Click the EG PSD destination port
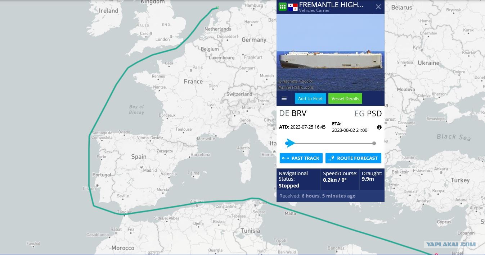The height and width of the screenshot is (255, 485). [368, 113]
